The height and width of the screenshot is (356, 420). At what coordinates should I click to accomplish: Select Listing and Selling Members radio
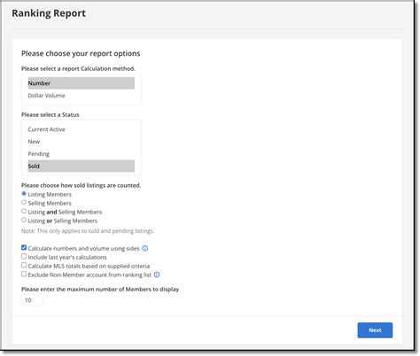pyautogui.click(x=24, y=212)
